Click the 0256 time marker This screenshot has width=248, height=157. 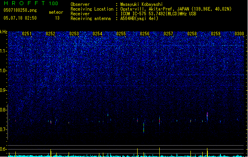145,34
